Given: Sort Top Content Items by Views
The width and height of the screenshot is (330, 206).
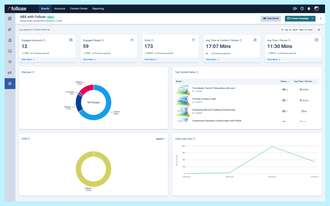Looking at the screenshot, I should coord(284,81).
